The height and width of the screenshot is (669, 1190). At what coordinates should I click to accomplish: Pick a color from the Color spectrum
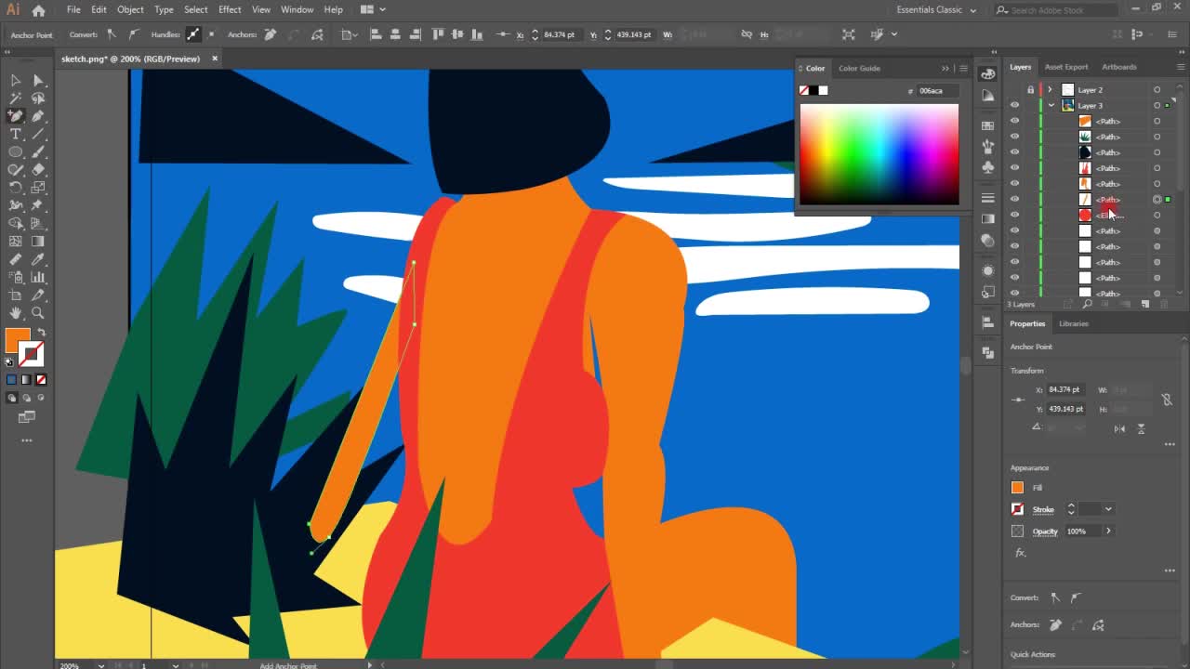[x=879, y=153]
